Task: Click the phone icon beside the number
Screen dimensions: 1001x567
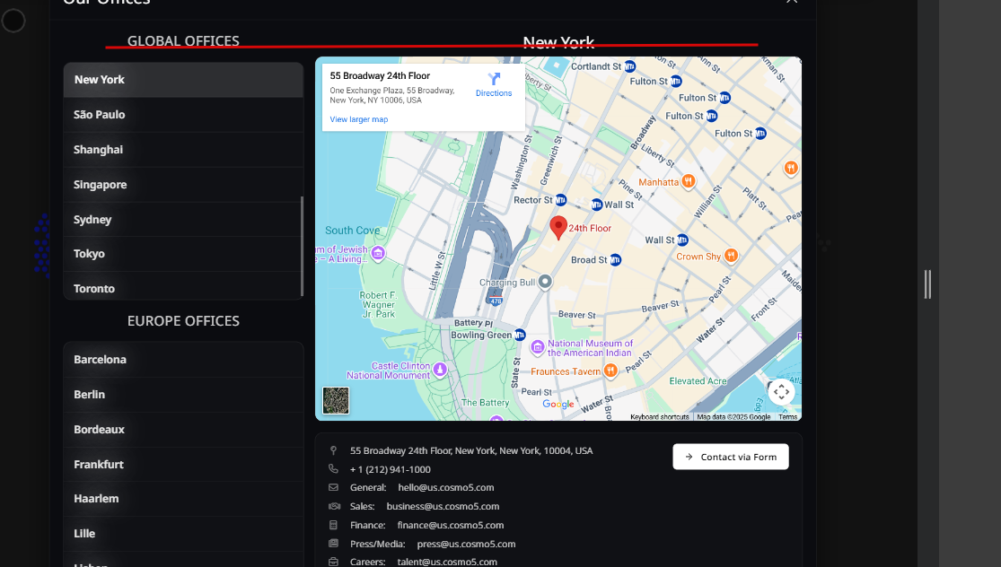Action: [x=333, y=469]
